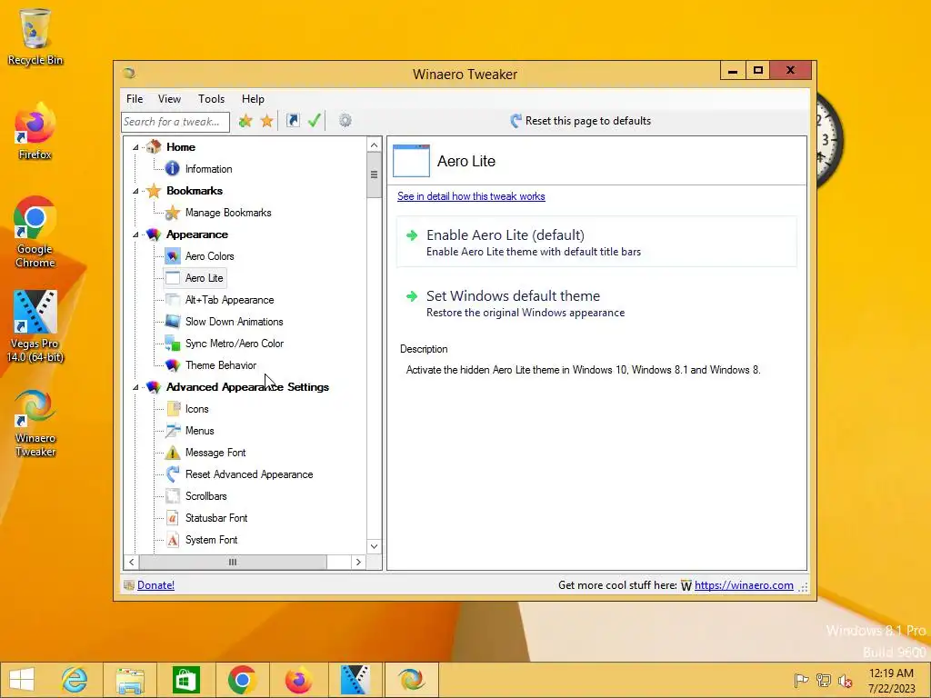Click the Statusbar Font icon
The width and height of the screenshot is (931, 698).
(172, 517)
